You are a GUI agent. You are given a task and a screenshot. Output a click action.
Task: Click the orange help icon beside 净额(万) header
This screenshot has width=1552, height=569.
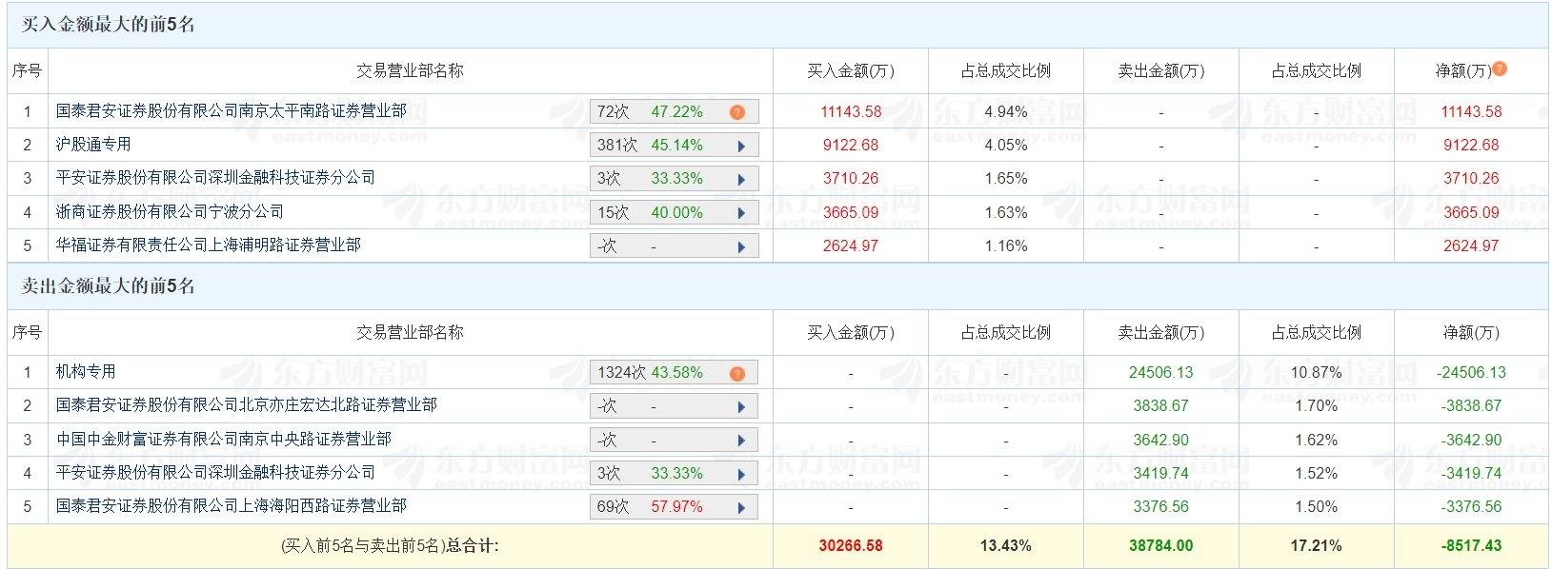click(1497, 70)
